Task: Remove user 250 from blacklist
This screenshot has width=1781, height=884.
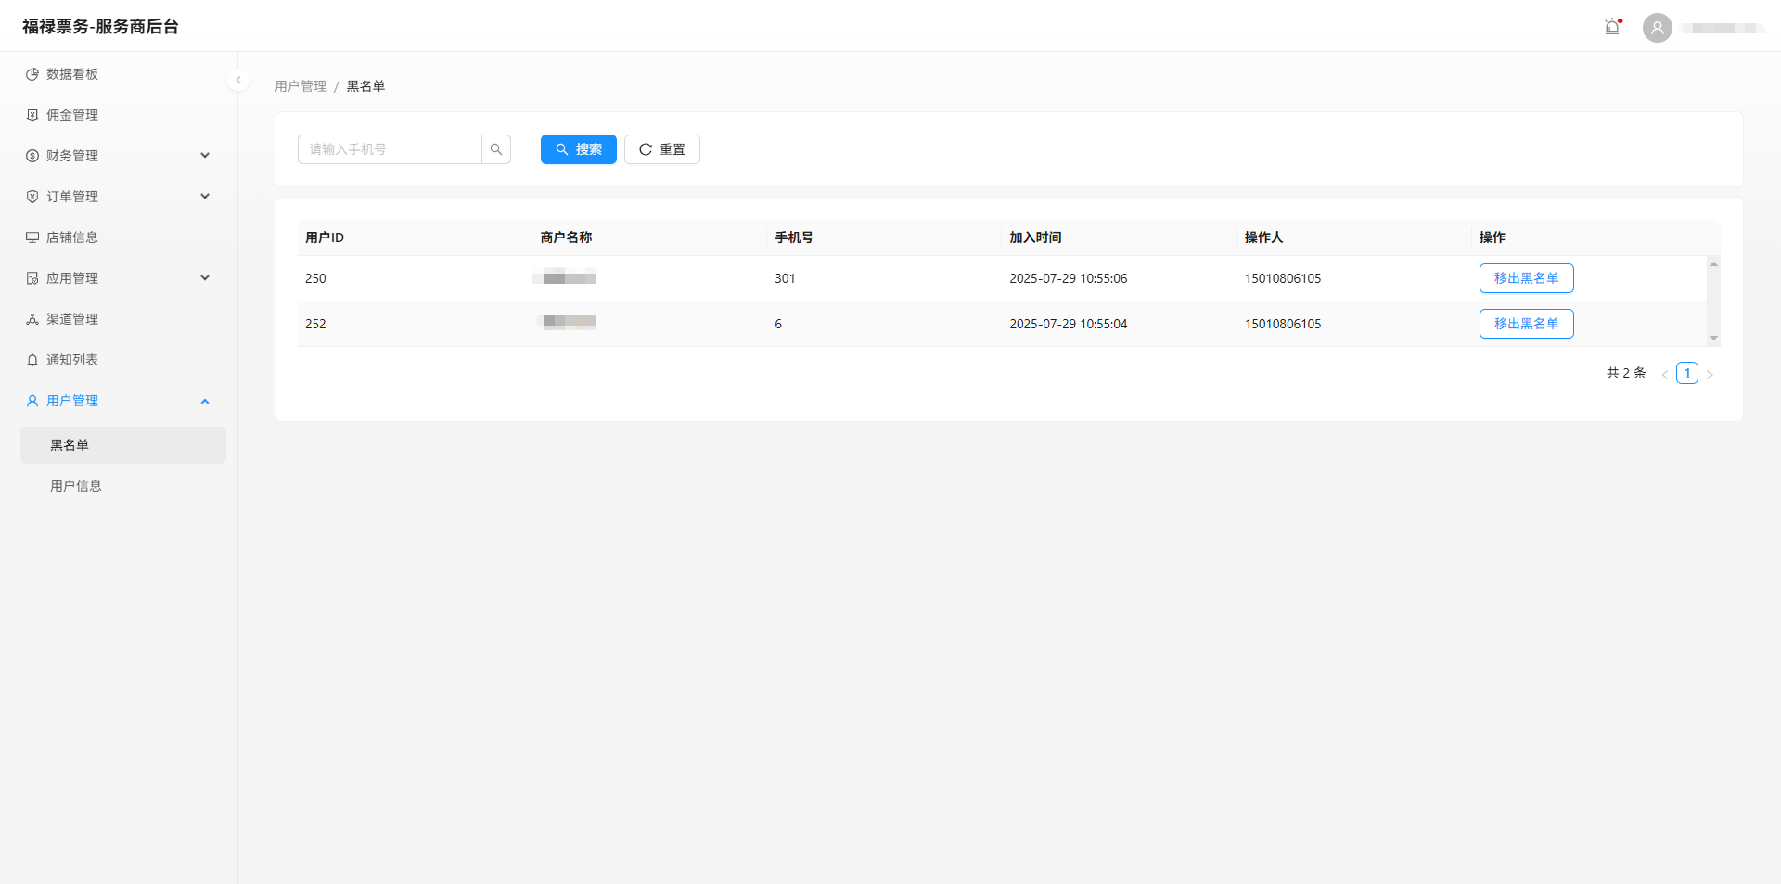Action: [1526, 278]
